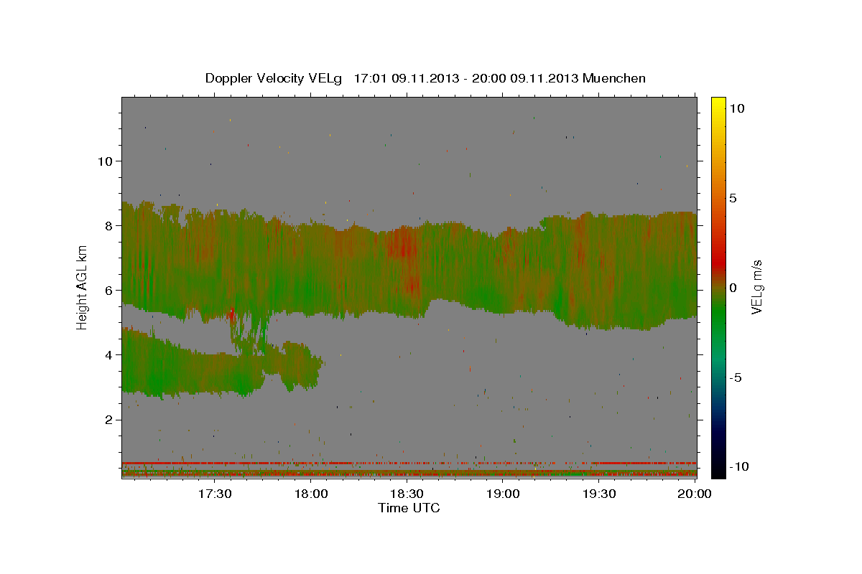Click the 20:00 time tick label
The image size is (862, 574).
point(694,494)
